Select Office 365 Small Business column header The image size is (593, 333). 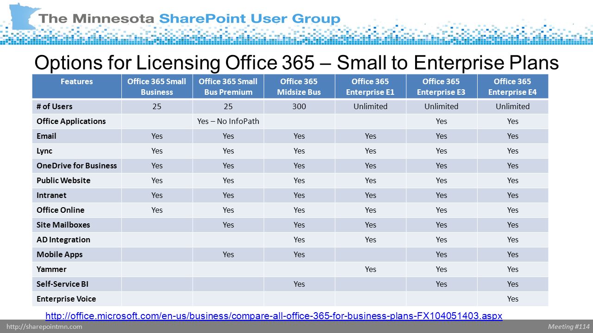point(157,86)
